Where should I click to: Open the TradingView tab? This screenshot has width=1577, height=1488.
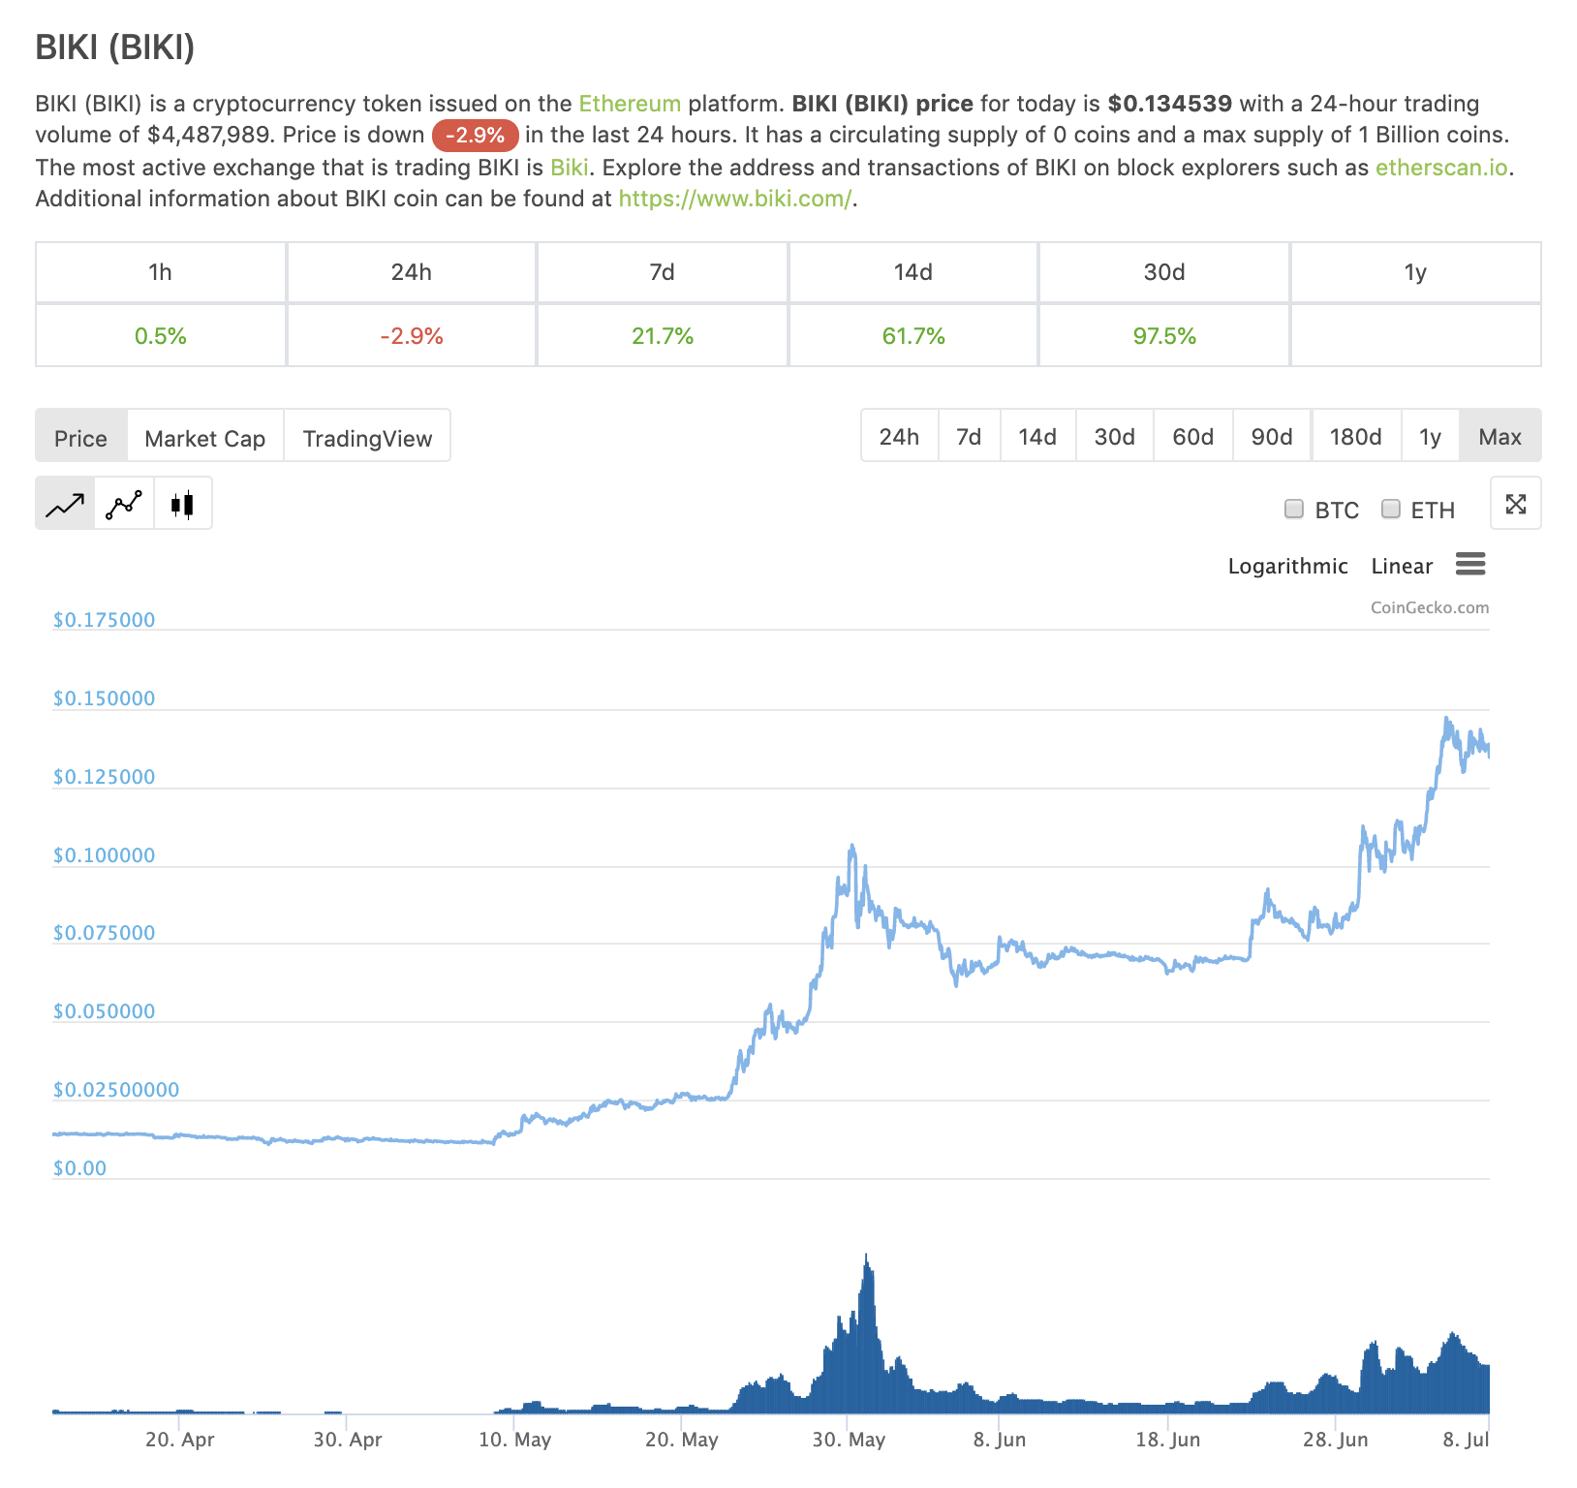tap(367, 438)
